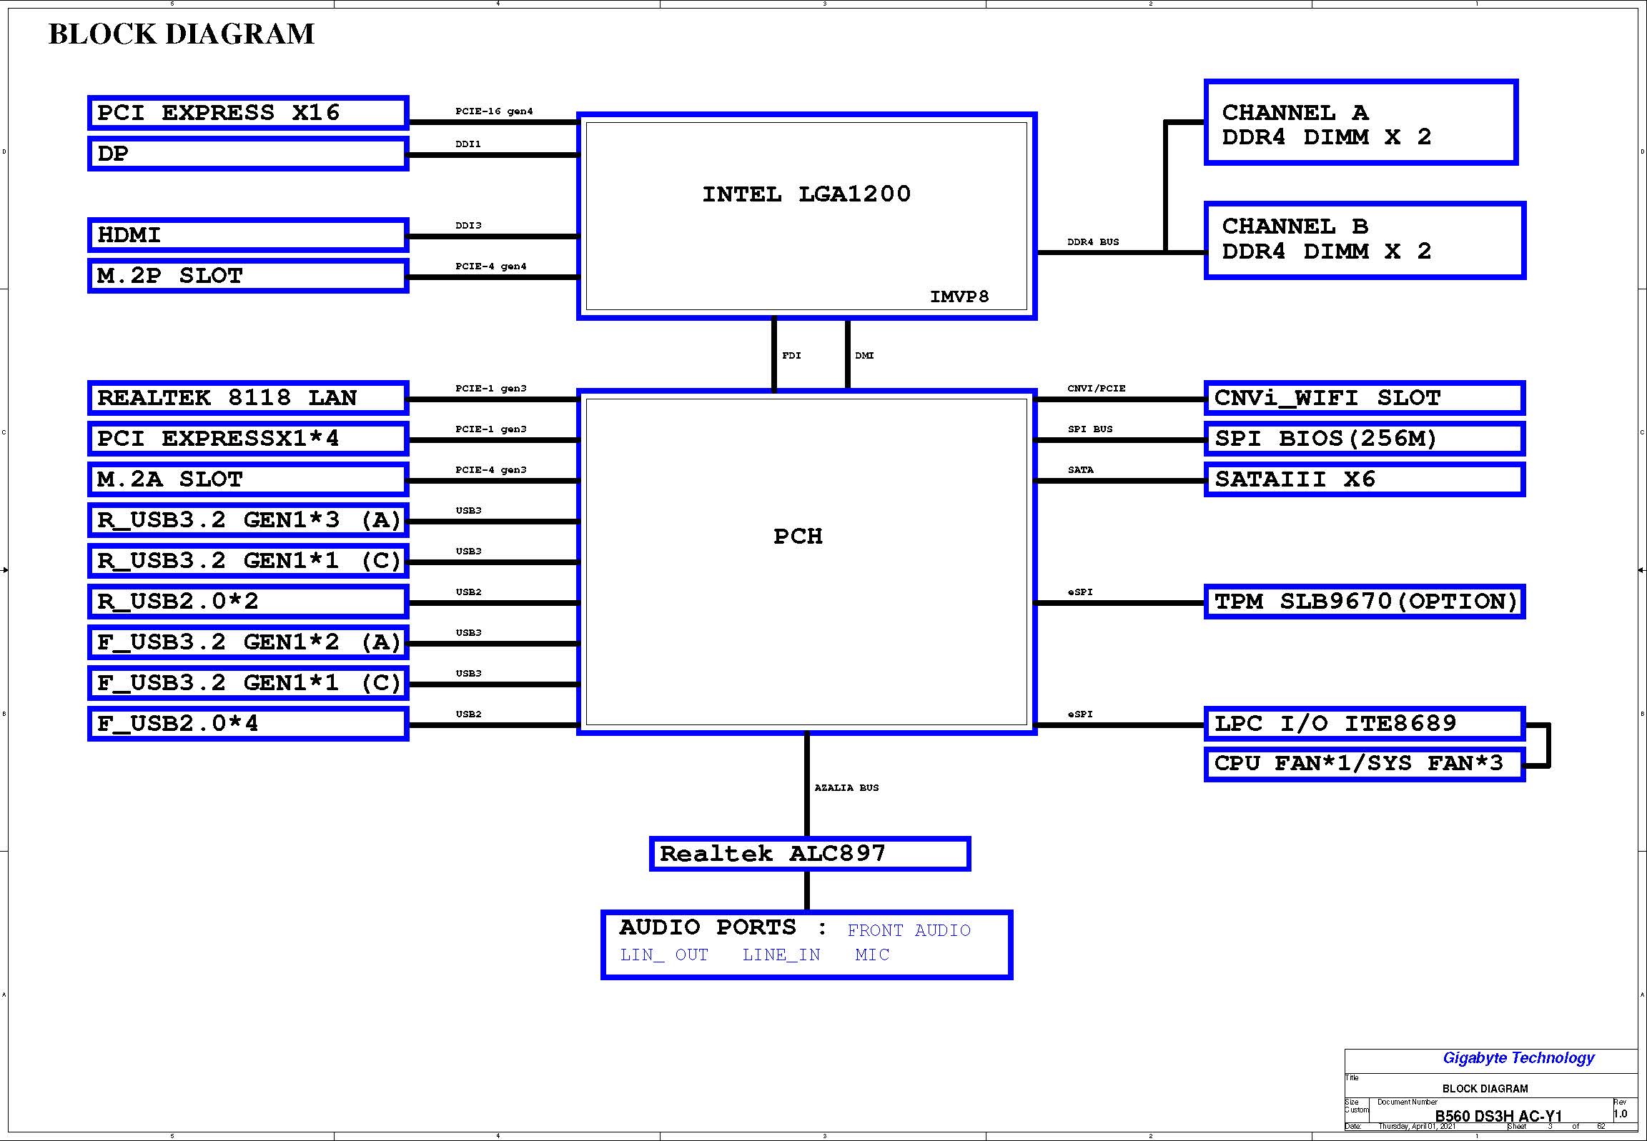Select the DDI1 bus label
1647x1141 pixels.
468,144
